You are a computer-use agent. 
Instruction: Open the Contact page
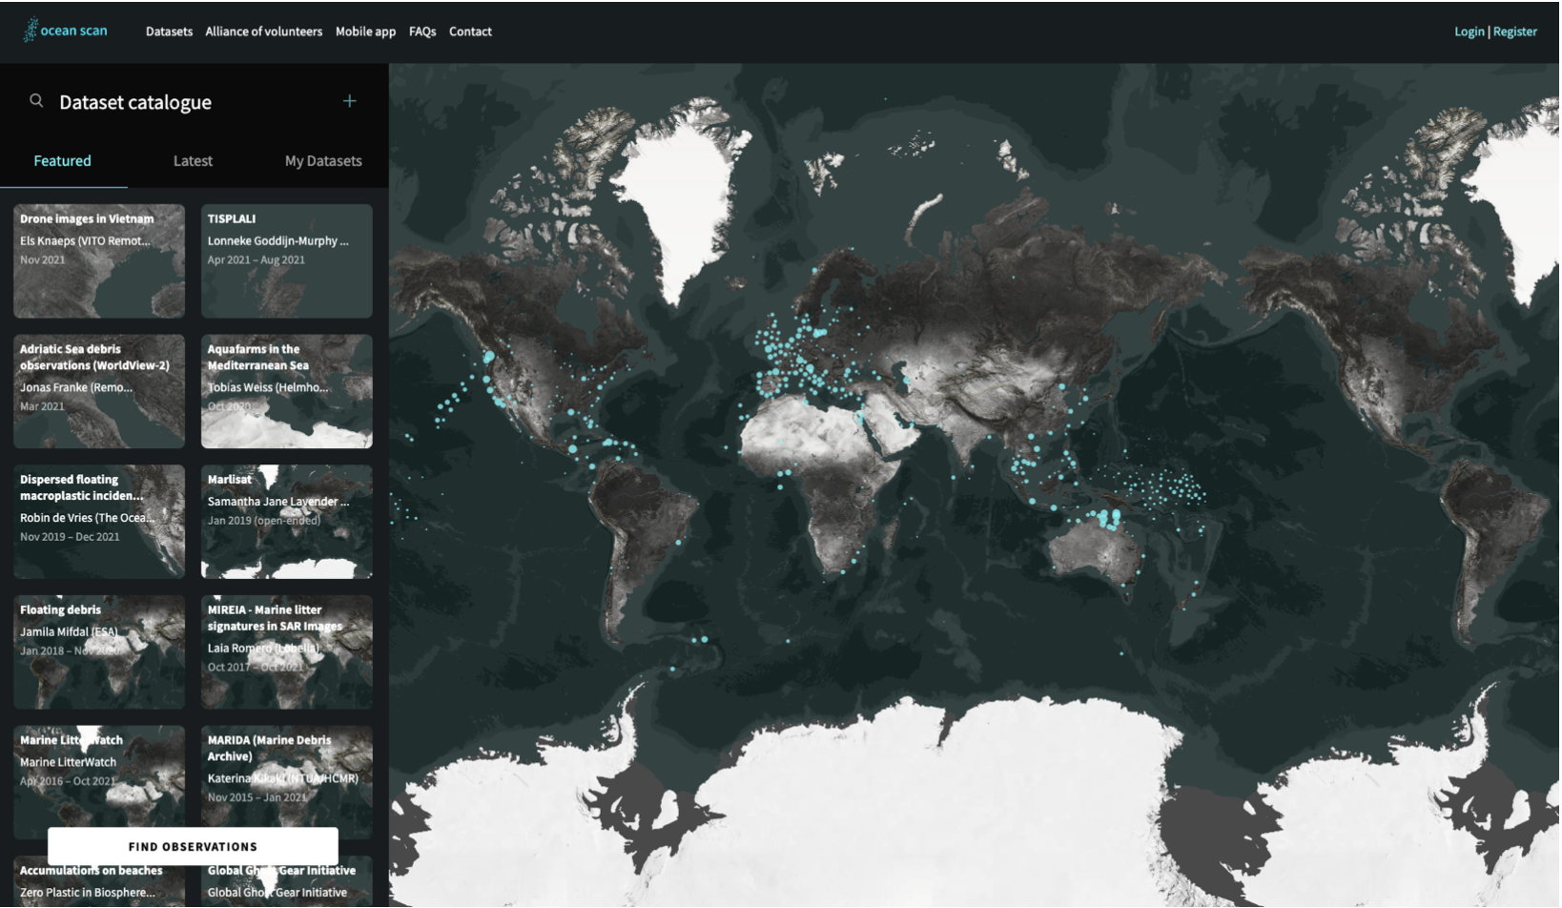[470, 31]
